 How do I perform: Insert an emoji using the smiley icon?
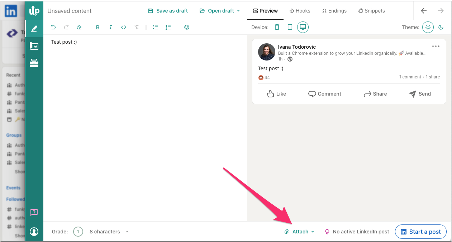click(187, 27)
